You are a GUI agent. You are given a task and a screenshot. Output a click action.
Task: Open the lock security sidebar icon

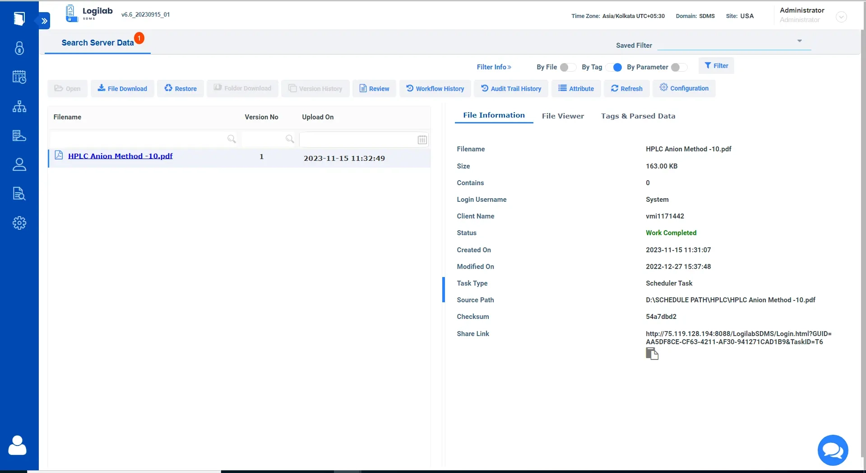tap(19, 48)
